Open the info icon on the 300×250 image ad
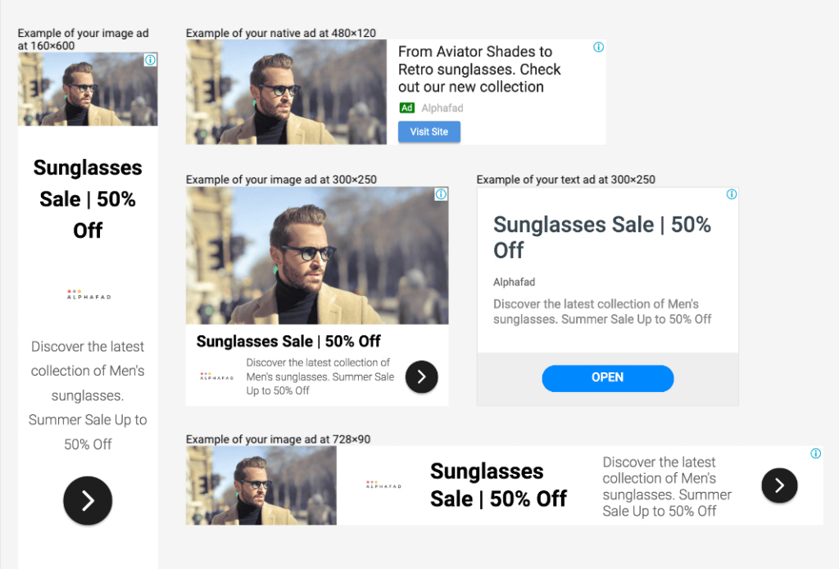Screen dimensions: 839x569 pyautogui.click(x=441, y=194)
